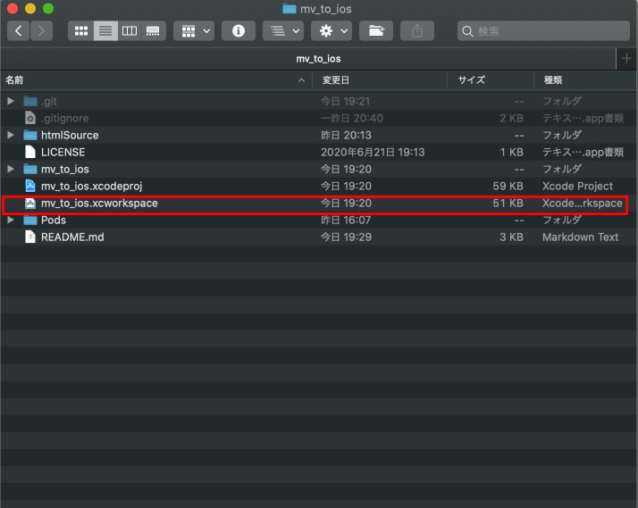Click the 51 KB size cell

[508, 204]
